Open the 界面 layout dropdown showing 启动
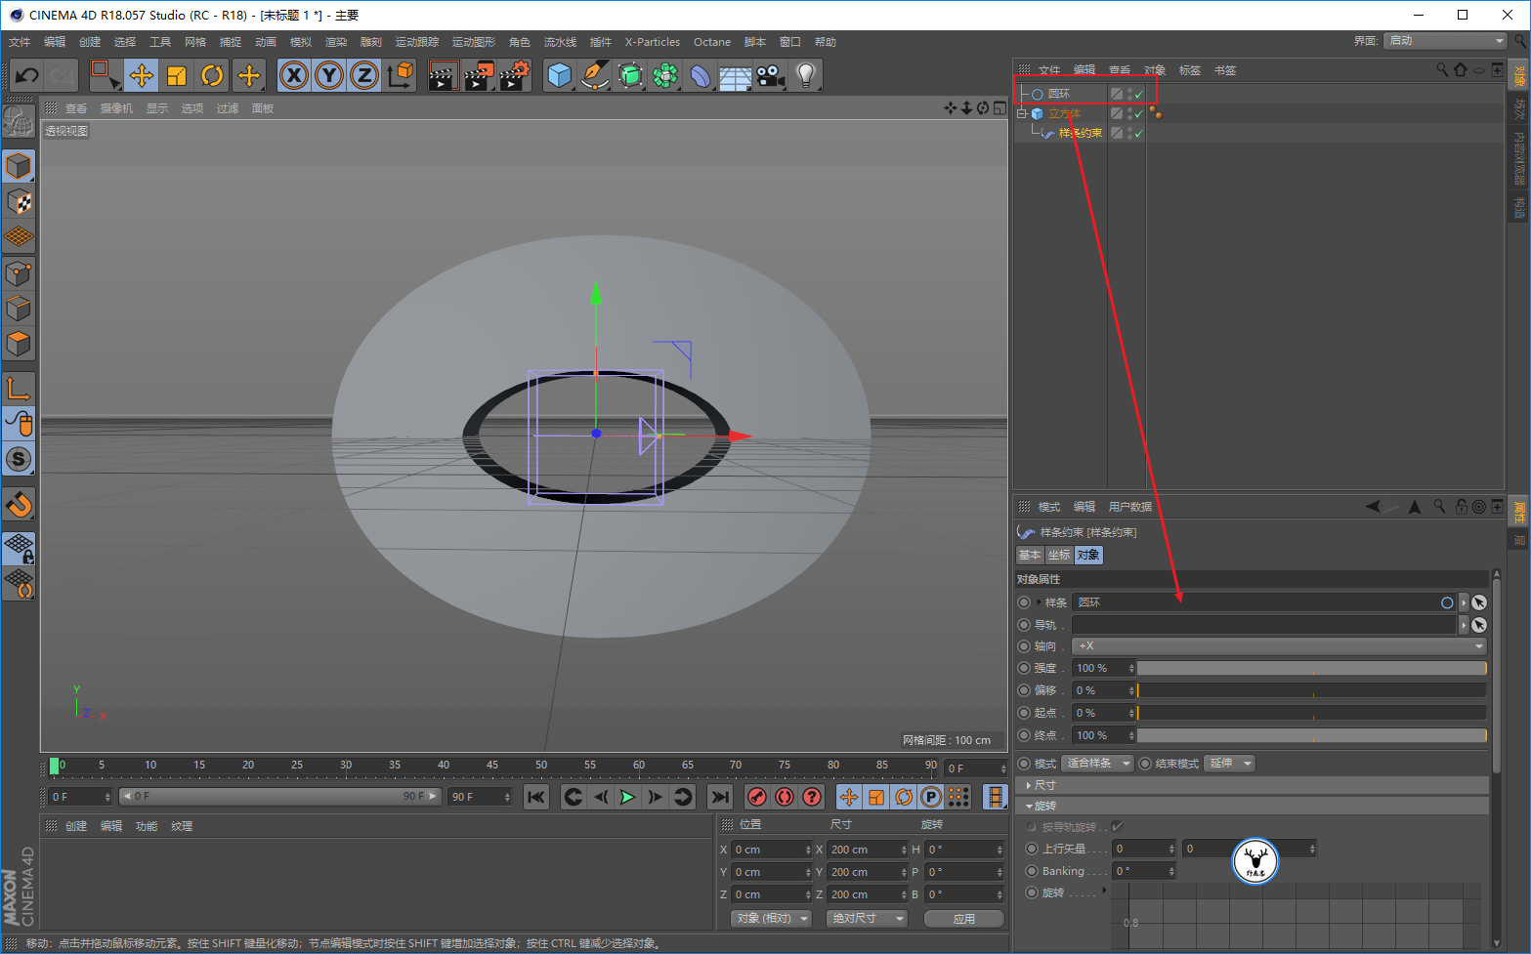This screenshot has height=954, width=1531. [x=1446, y=41]
